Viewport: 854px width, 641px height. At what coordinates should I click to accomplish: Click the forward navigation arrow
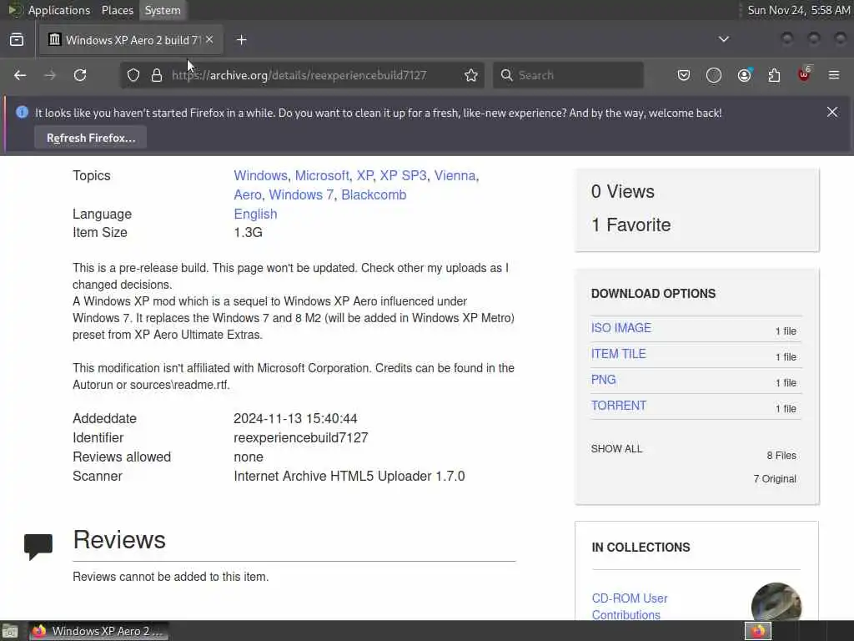(50, 75)
